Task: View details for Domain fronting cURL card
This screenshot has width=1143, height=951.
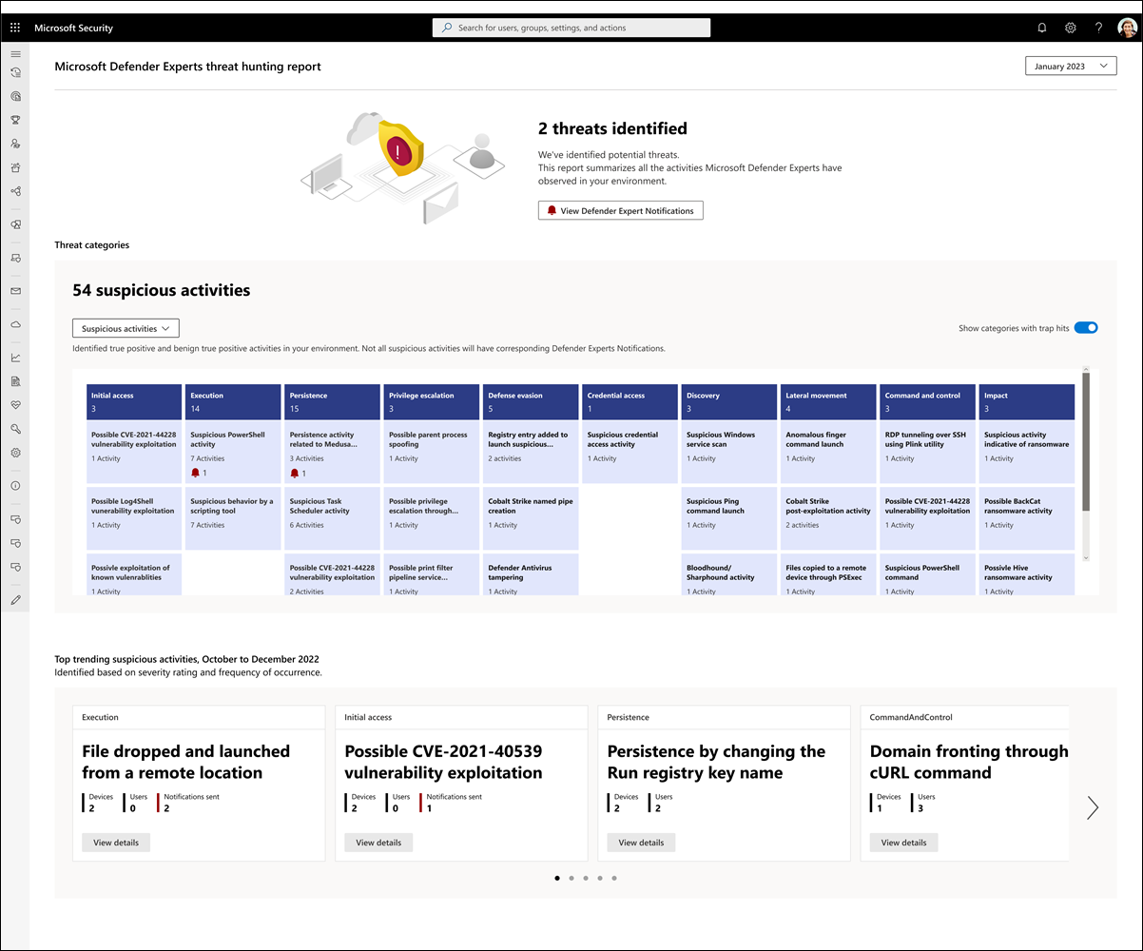Action: 903,843
